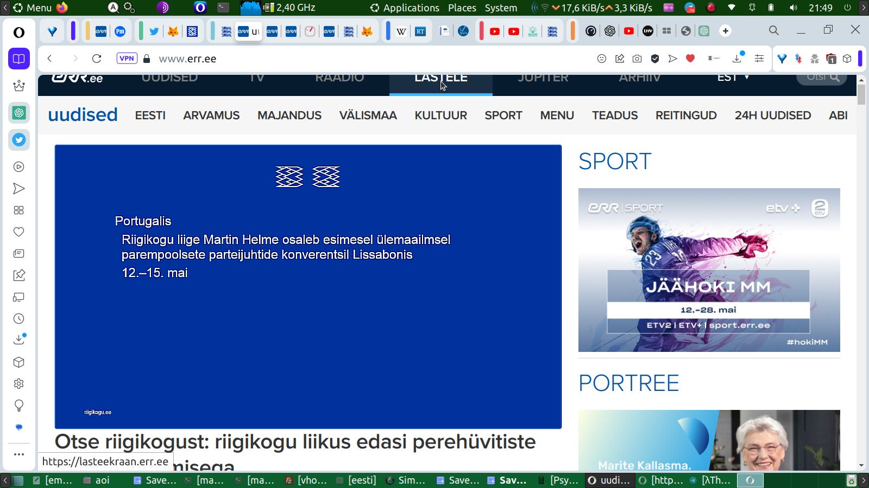Image resolution: width=869 pixels, height=488 pixels.
Task: Click the padlock site security icon
Action: click(147, 59)
